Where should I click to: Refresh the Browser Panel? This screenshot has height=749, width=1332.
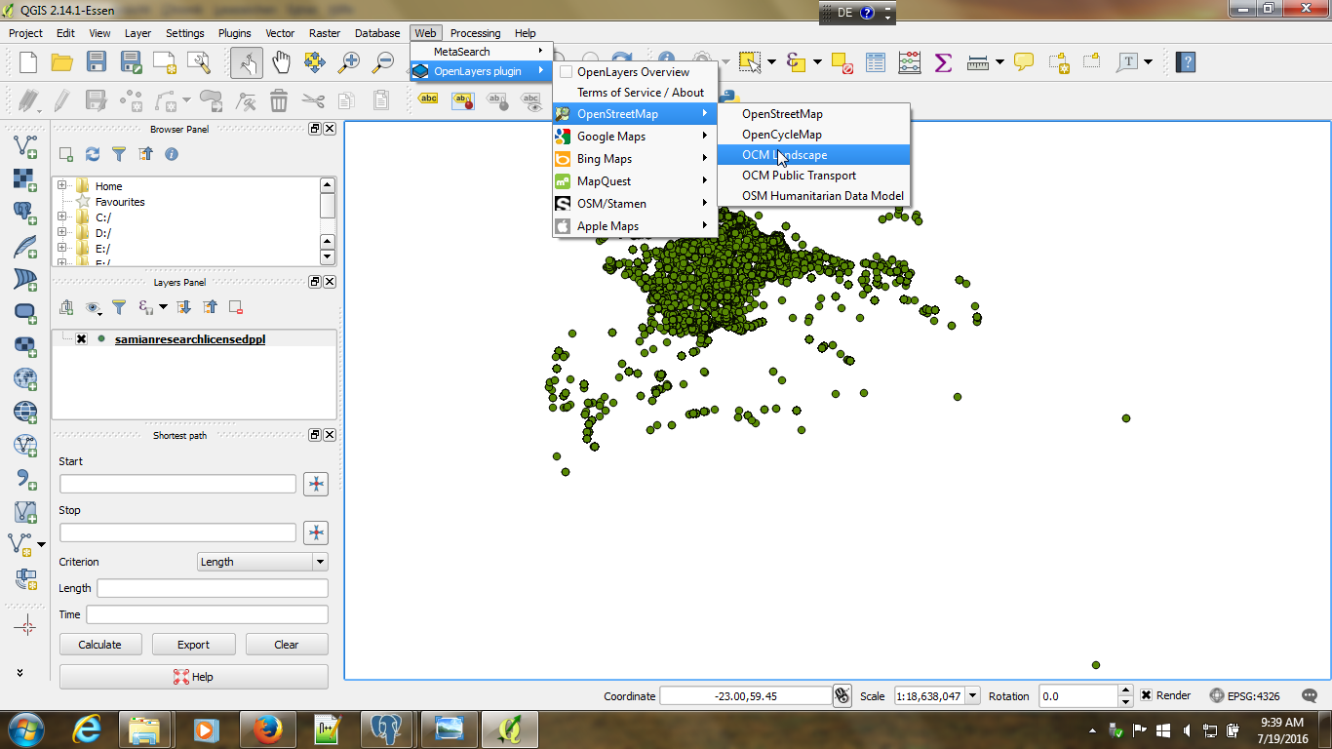(93, 154)
